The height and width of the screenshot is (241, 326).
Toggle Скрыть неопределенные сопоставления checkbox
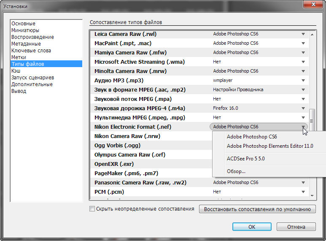[92, 209]
